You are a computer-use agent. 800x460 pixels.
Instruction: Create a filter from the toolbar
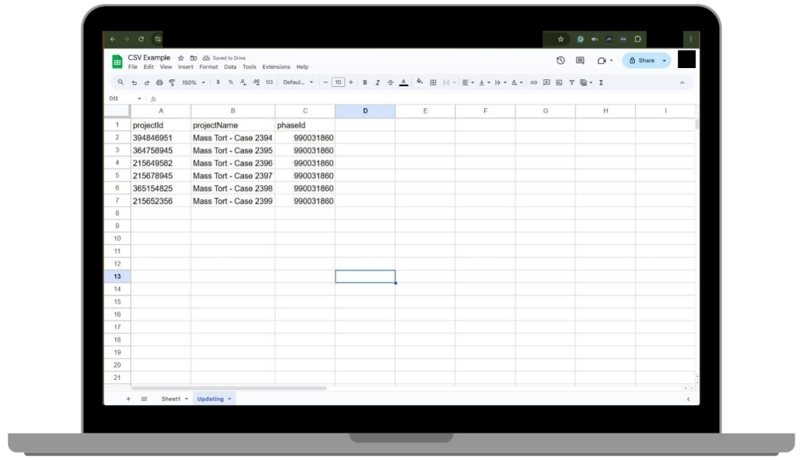tap(572, 83)
